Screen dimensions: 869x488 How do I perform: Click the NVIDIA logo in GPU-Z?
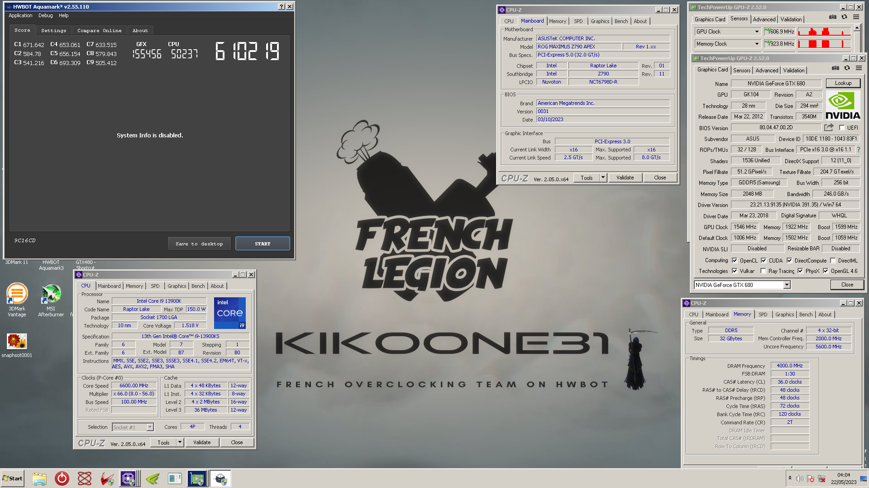click(842, 105)
